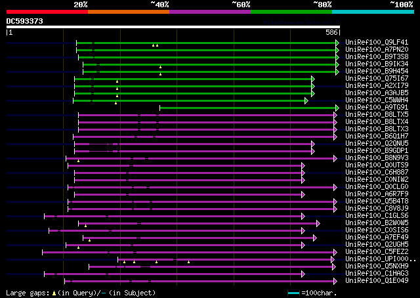Click the UniRef100_C1GLS6 label

[377, 216]
